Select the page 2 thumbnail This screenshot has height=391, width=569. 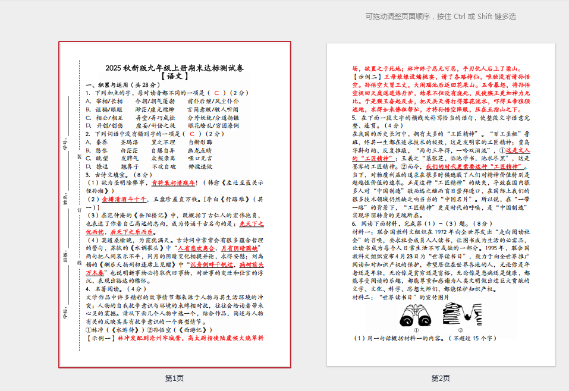pos(441,205)
